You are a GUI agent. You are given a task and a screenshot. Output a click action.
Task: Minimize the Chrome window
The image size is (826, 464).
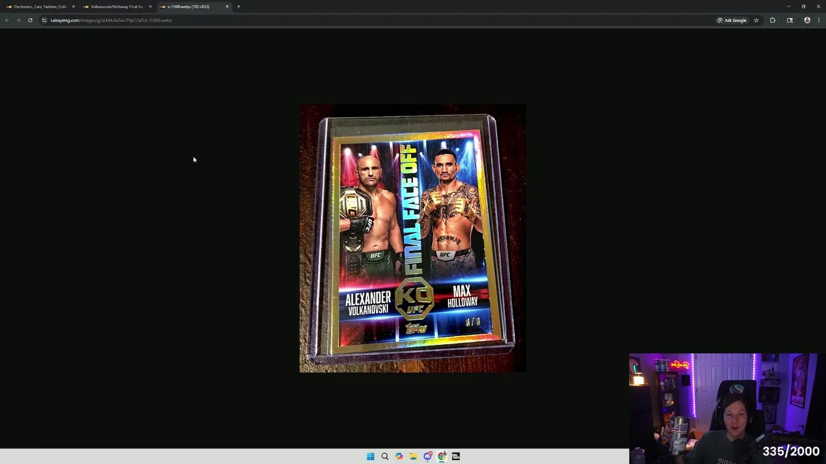coord(789,6)
